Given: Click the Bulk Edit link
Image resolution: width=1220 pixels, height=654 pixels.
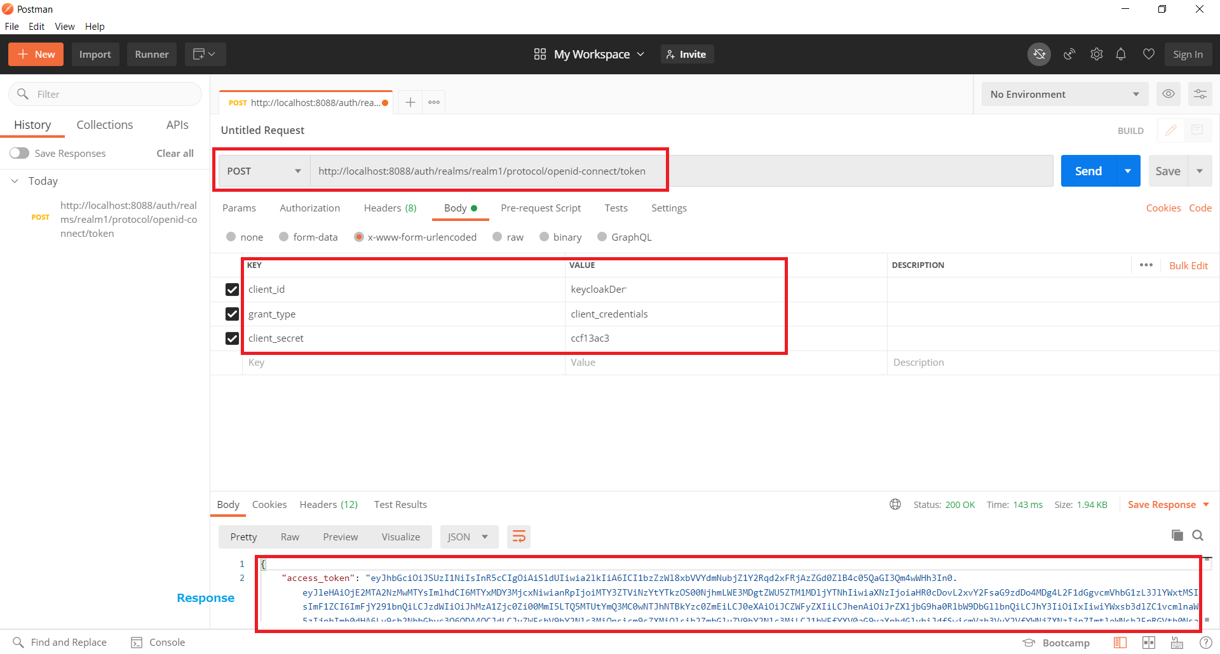Looking at the screenshot, I should pyautogui.click(x=1188, y=265).
